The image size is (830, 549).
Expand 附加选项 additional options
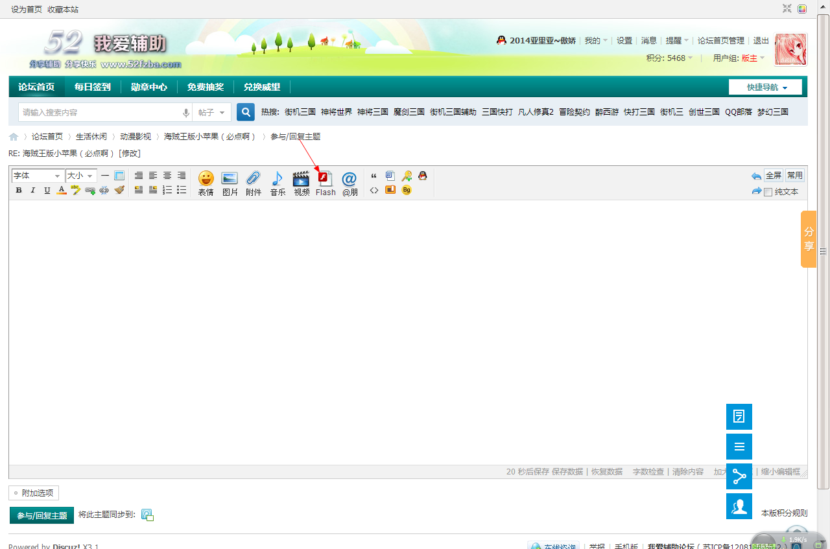pyautogui.click(x=34, y=493)
